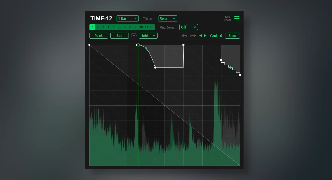332x180 pixels.
Task: Switch to pattern 5
Action: (x=114, y=27)
